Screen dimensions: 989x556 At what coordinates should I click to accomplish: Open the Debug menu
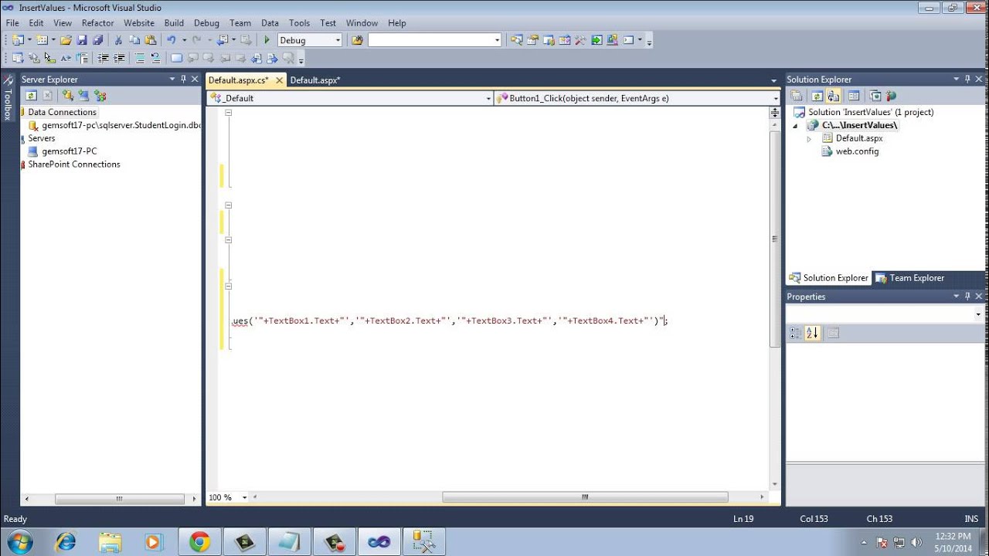click(206, 23)
